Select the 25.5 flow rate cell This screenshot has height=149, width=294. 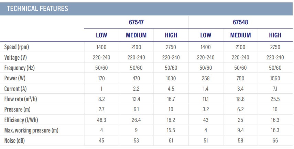pos(275,99)
